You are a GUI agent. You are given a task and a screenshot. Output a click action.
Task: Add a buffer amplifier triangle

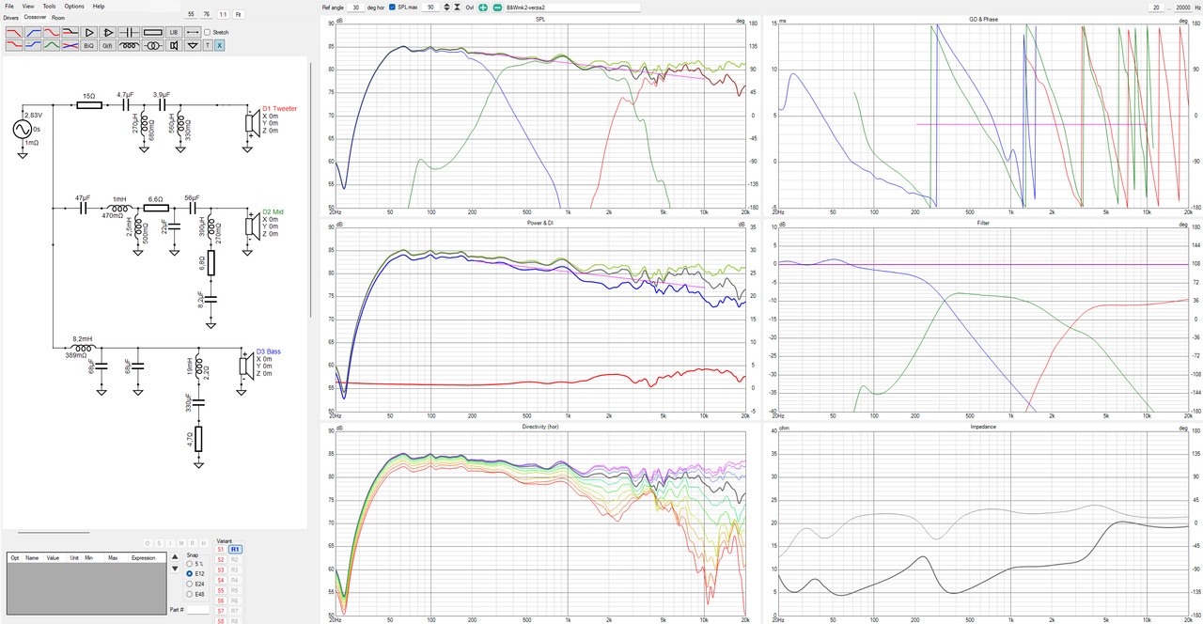(x=88, y=32)
